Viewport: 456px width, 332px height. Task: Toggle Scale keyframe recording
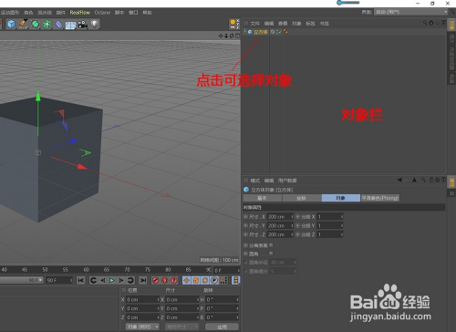pos(196,280)
